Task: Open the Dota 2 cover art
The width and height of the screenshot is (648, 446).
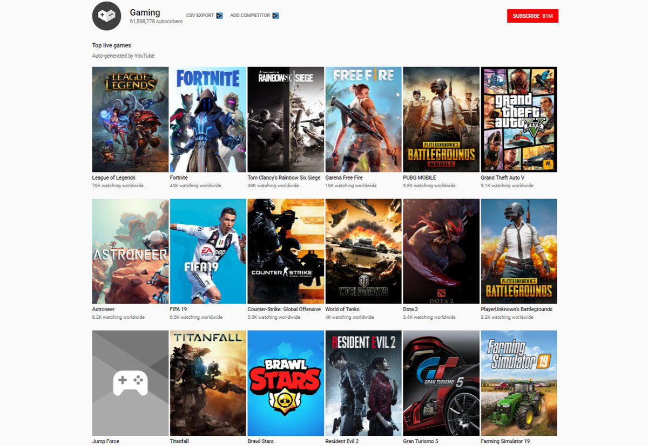Action: coord(441,251)
